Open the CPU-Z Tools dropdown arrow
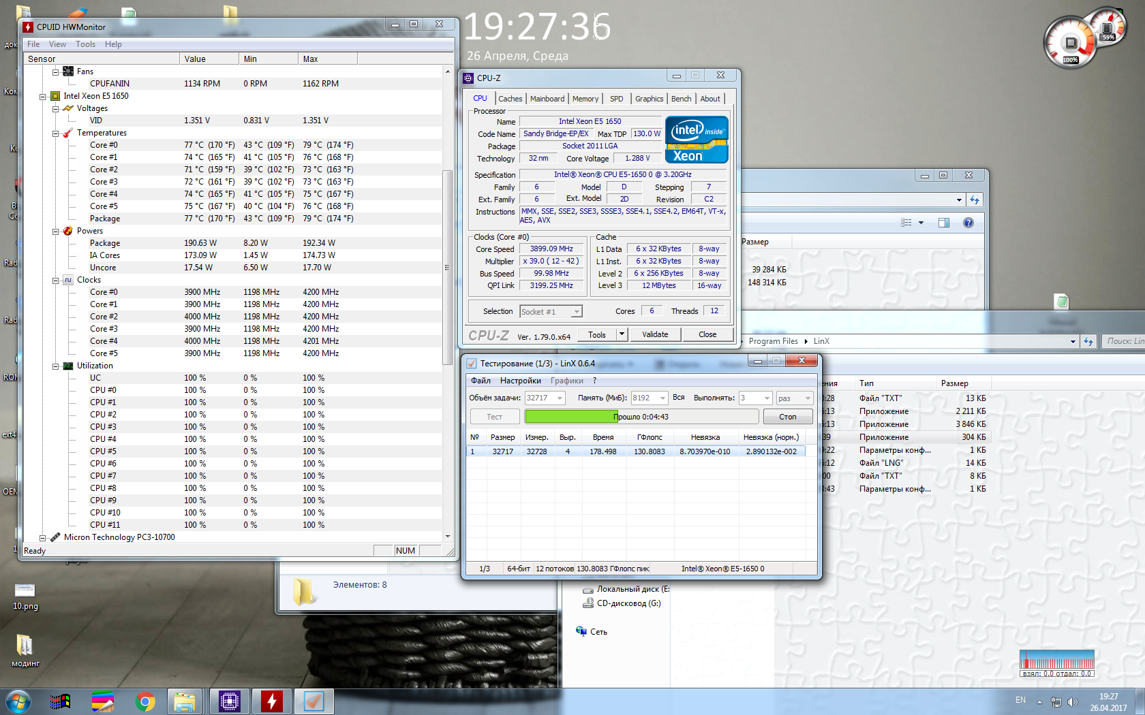The width and height of the screenshot is (1145, 715). 622,334
